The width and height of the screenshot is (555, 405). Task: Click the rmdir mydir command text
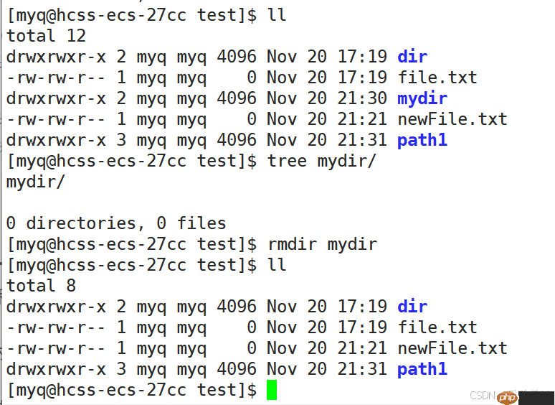(322, 244)
